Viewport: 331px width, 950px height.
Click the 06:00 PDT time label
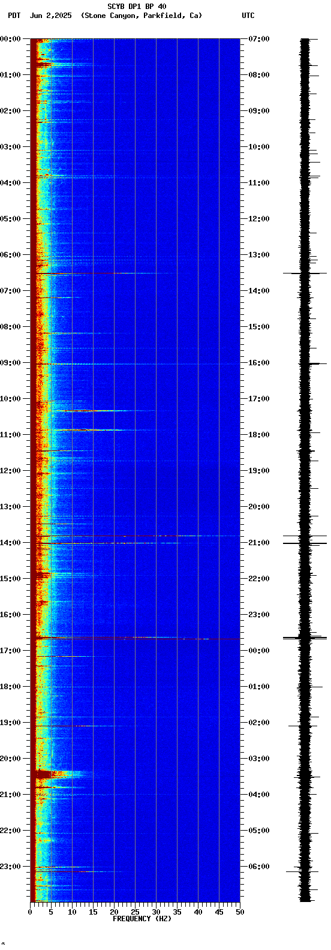pos(10,255)
